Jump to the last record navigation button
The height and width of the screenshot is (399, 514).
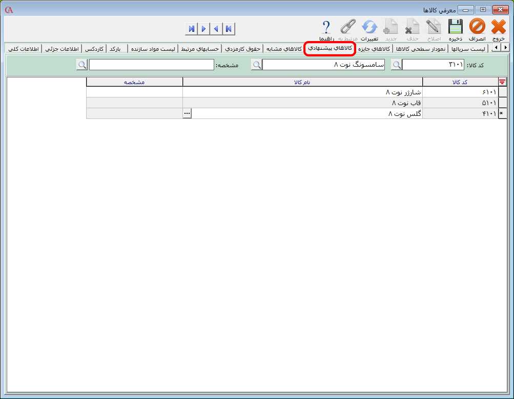(191, 29)
